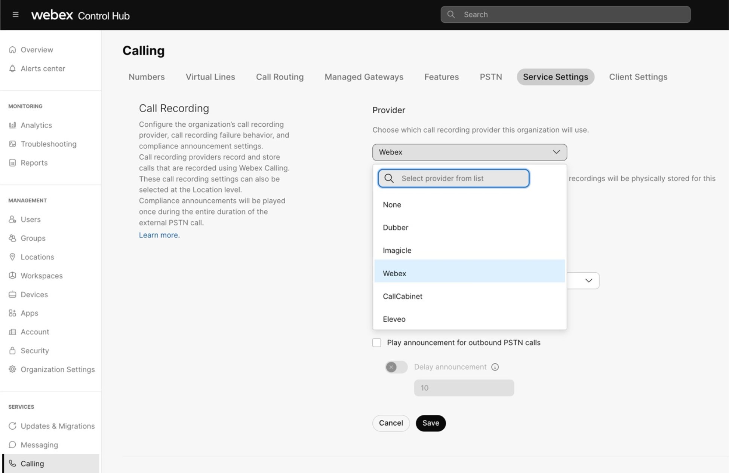Screen dimensions: 729x473
Task: Switch to the Virtual Lines tab
Action: pyautogui.click(x=210, y=77)
